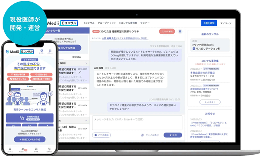The height and width of the screenshot is (157, 263).
Task: Open マイページ link
Action: pos(226,23)
